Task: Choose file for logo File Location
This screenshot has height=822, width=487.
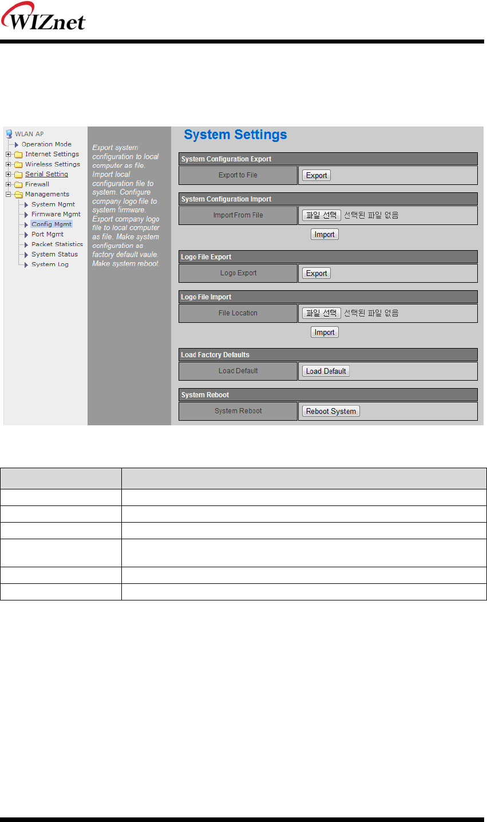Action: pyautogui.click(x=322, y=313)
